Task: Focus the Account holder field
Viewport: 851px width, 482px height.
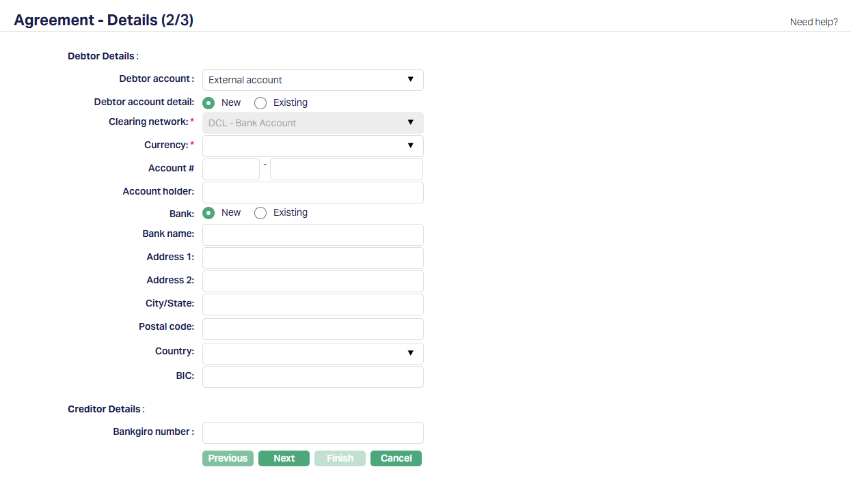Action: pos(312,193)
